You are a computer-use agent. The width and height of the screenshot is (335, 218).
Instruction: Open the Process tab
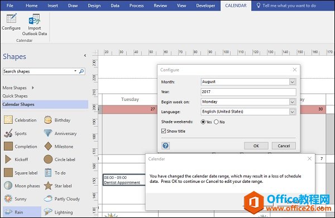(x=137, y=6)
